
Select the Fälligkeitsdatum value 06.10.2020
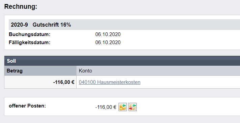click(108, 42)
